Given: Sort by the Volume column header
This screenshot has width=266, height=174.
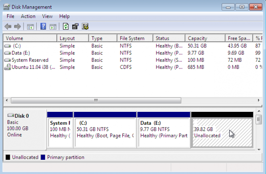Looking at the screenshot, I should pos(30,38).
